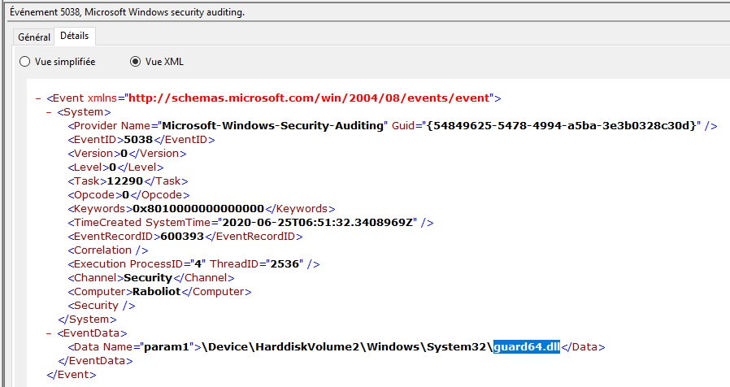
Task: Choose the Vue simplifiée radio option
Action: (25, 62)
